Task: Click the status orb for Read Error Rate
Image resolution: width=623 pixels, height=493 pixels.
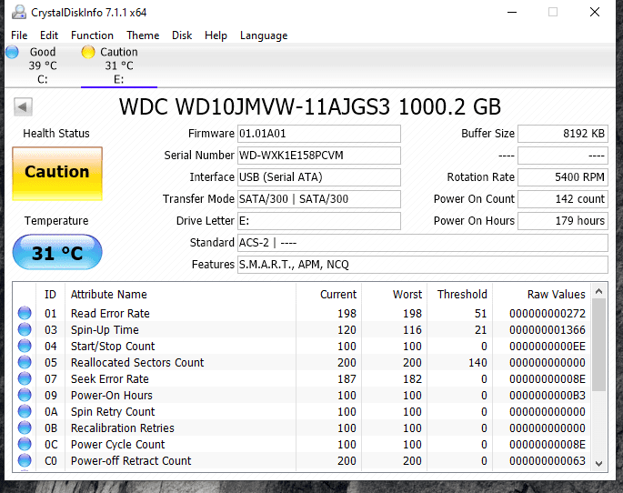Action: [x=25, y=313]
